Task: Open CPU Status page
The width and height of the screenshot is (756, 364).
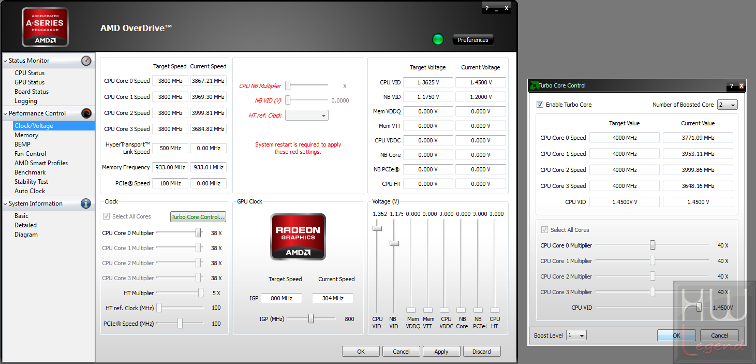Action: click(x=29, y=73)
